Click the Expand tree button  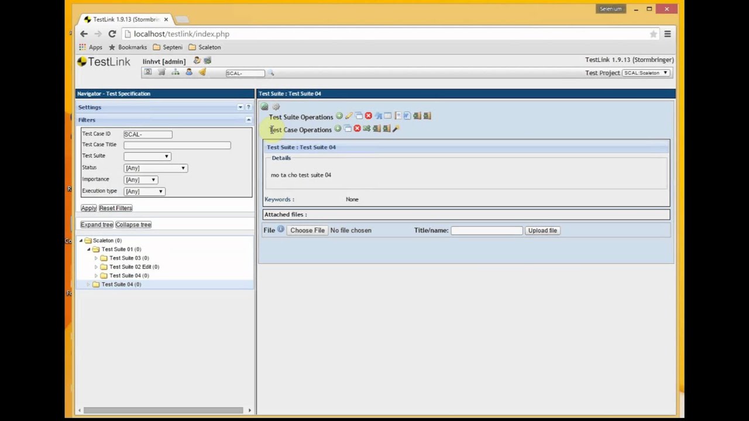point(97,225)
